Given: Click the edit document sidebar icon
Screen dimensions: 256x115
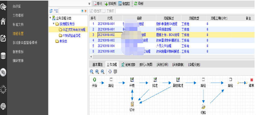Looking at the screenshot, I should click(3, 38).
